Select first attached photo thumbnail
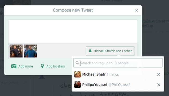This screenshot has height=96, width=169. pos(16,51)
